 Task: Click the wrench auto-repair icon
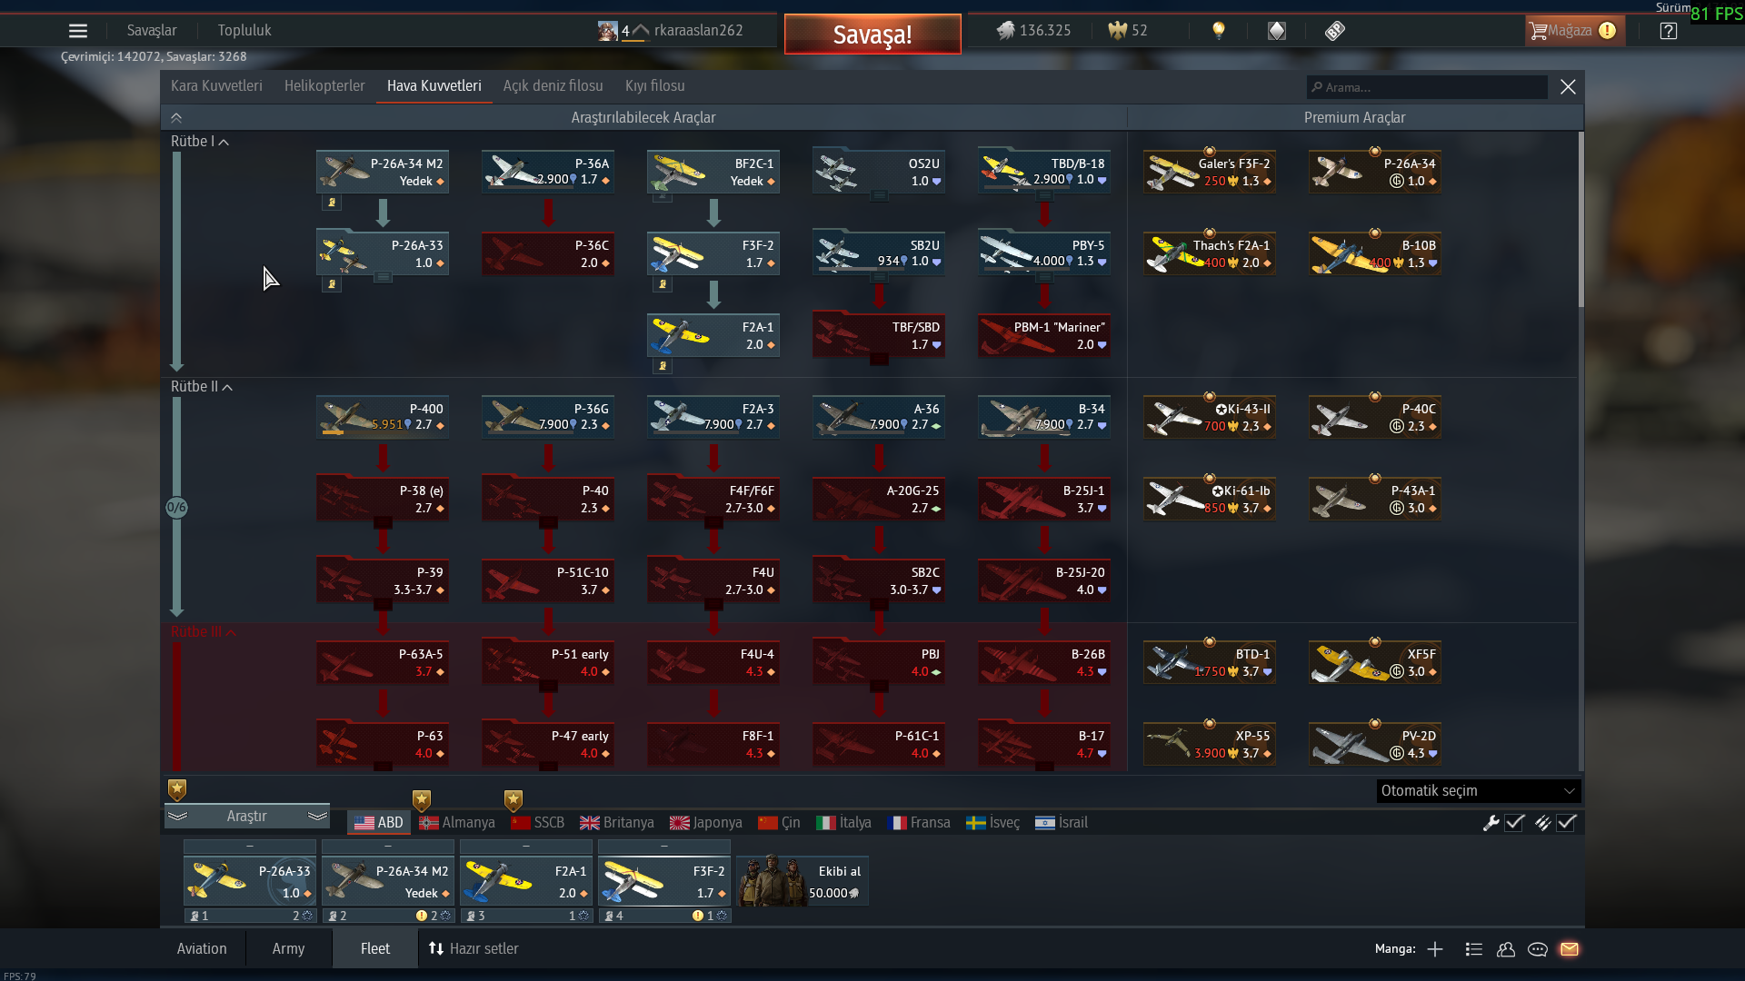pyautogui.click(x=1491, y=823)
